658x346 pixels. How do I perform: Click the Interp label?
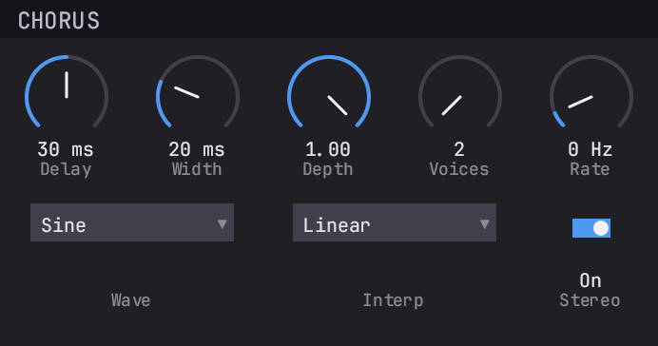[x=394, y=300]
